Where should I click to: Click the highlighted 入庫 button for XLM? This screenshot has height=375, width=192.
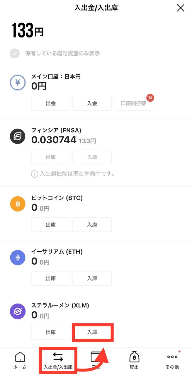coord(92,332)
